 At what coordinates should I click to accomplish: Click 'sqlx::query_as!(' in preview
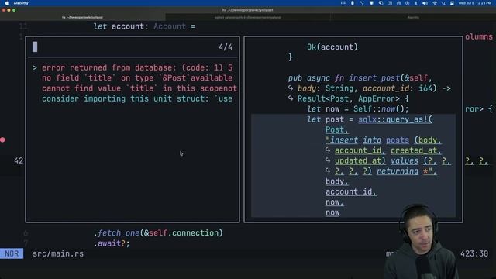[x=395, y=119]
